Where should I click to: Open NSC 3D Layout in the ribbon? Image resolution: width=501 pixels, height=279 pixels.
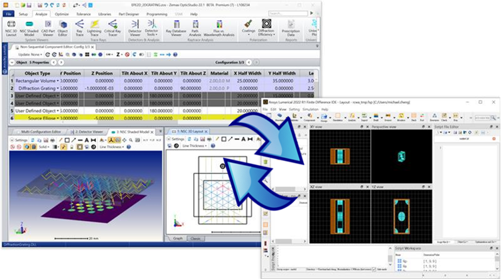tap(11, 28)
